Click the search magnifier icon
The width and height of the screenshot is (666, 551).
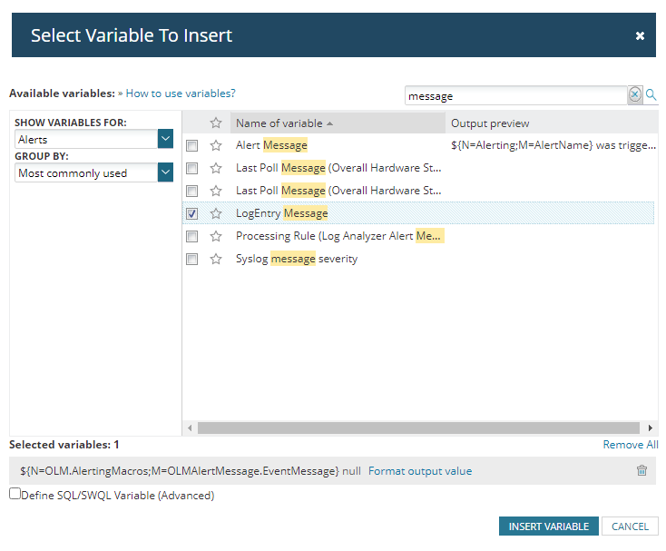click(651, 94)
